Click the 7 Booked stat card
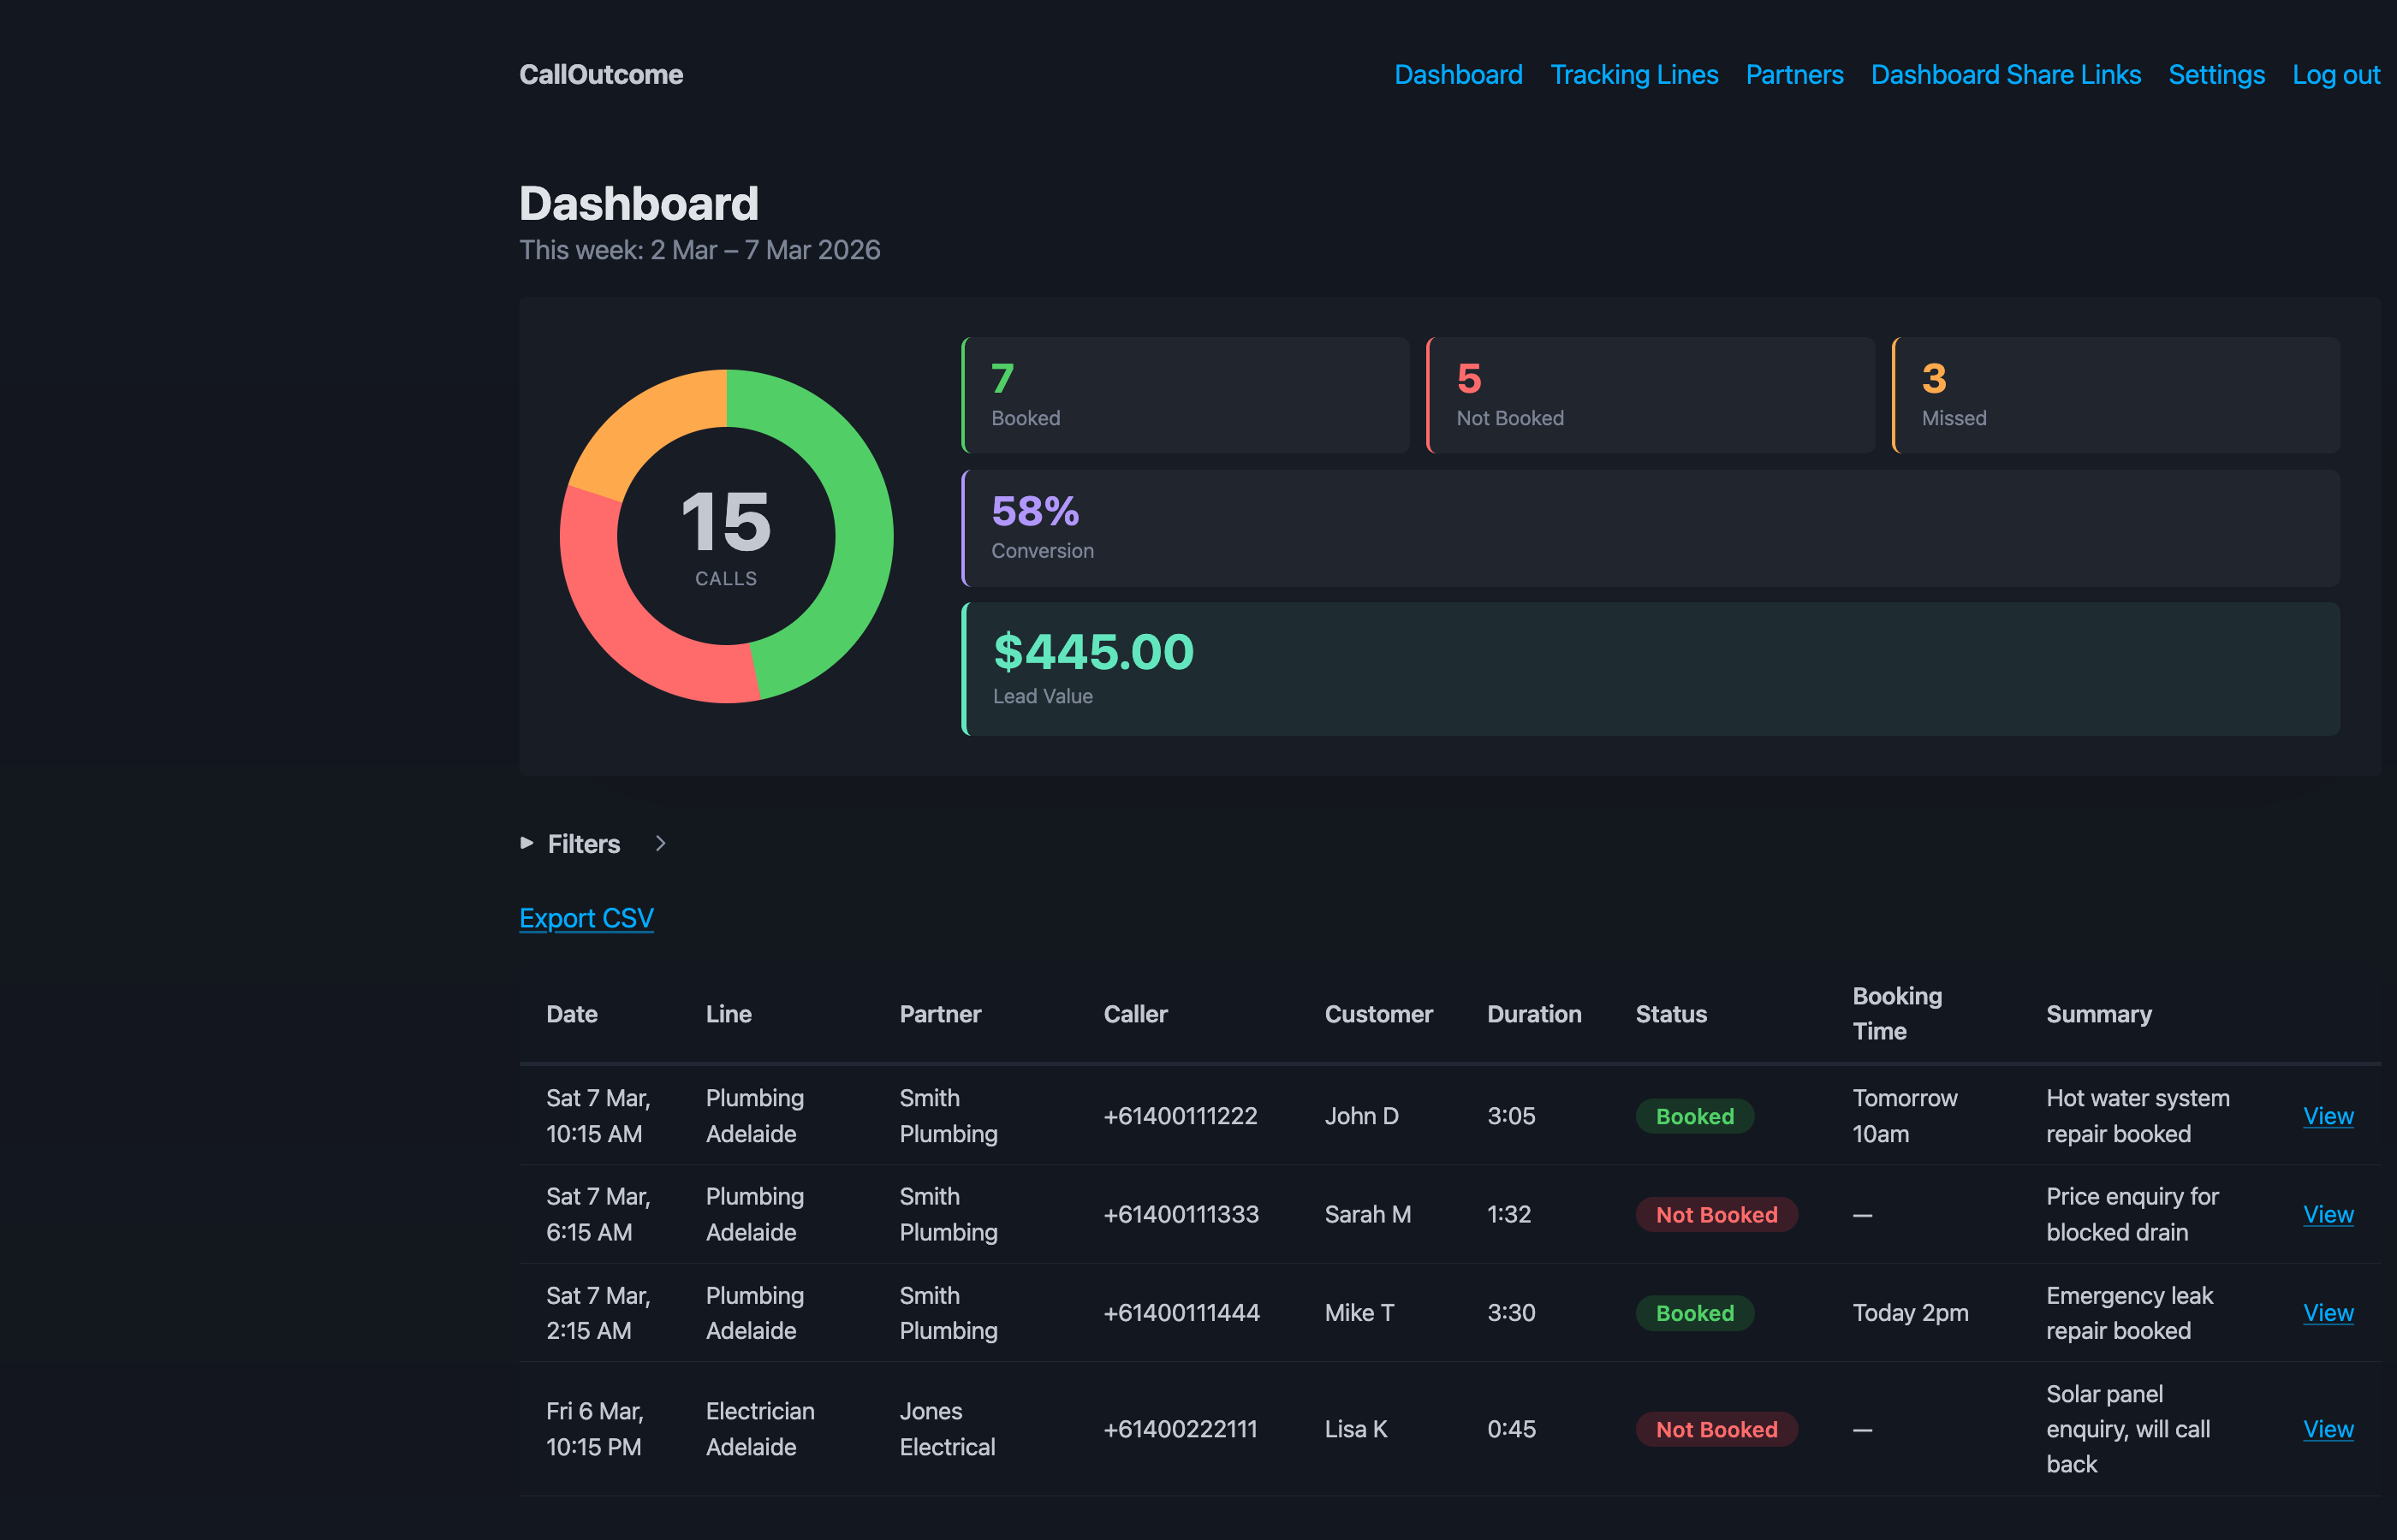2397x1540 pixels. [x=1186, y=394]
